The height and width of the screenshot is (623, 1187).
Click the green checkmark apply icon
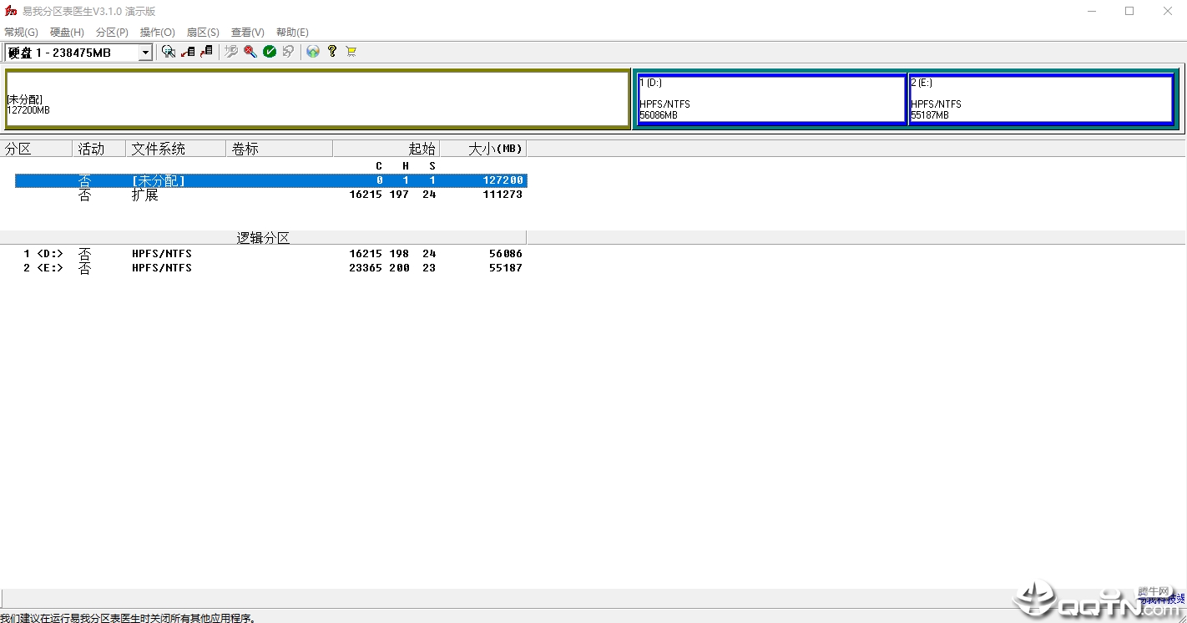point(270,52)
